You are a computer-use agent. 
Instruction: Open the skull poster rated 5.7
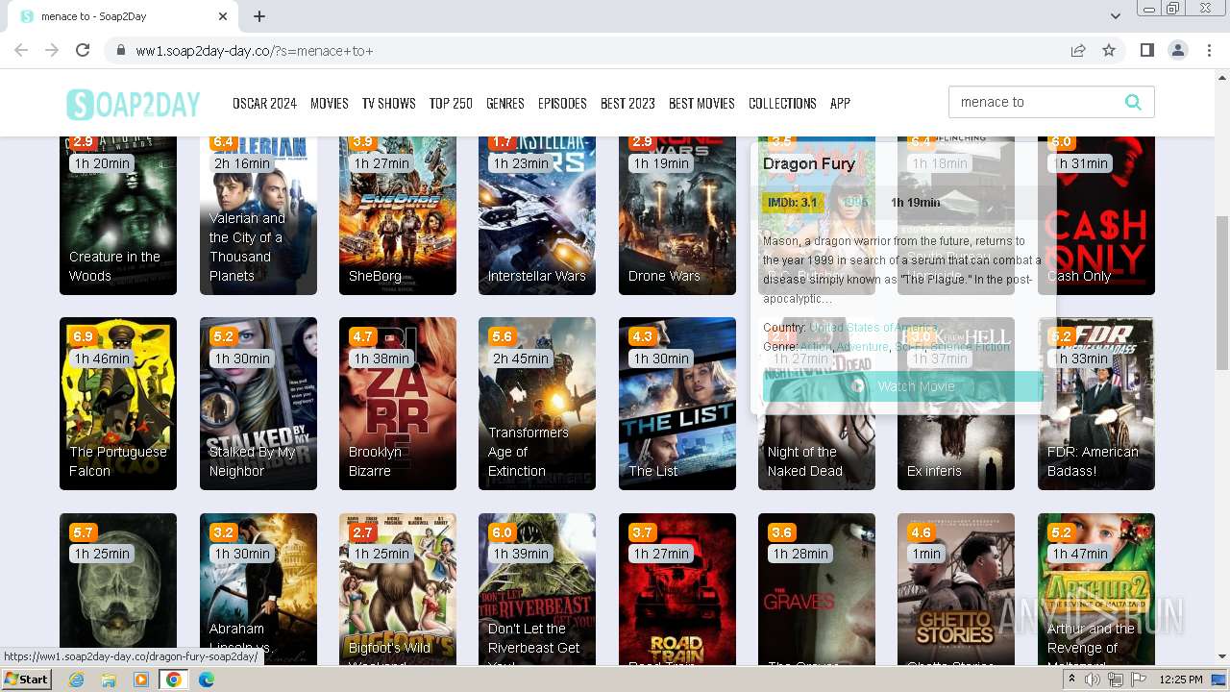pyautogui.click(x=118, y=590)
